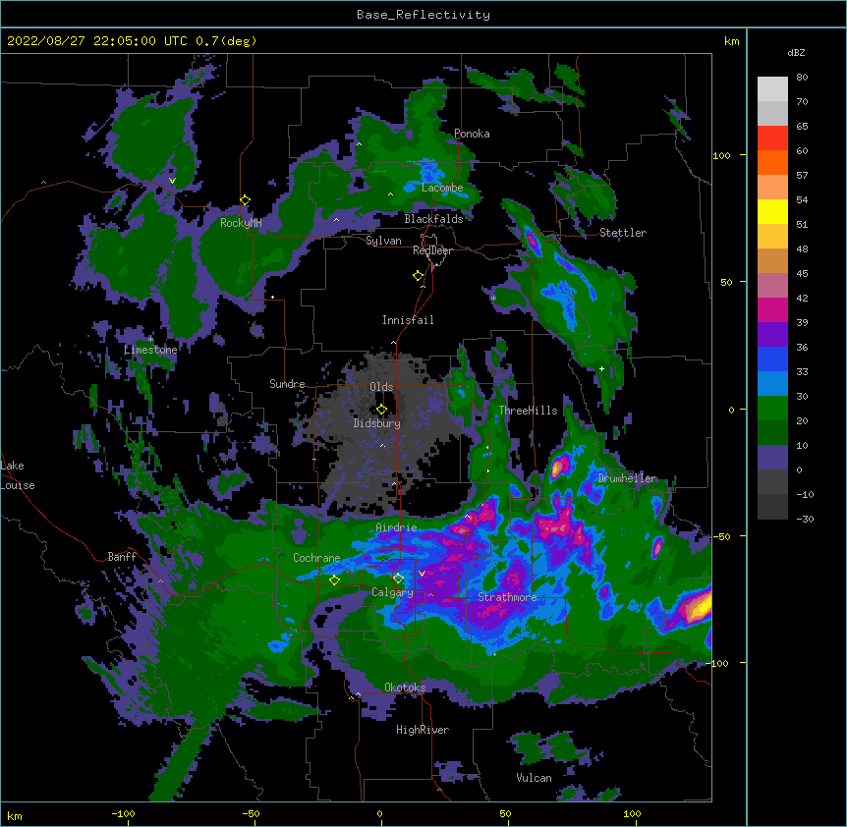This screenshot has width=847, height=827.
Task: Click the yellow diamond radar site between Olds and Didsbury
Action: 382,410
